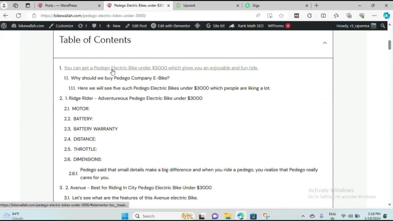This screenshot has width=393, height=221.
Task: Open the weather widget showing 64°F
Action: 13,216
